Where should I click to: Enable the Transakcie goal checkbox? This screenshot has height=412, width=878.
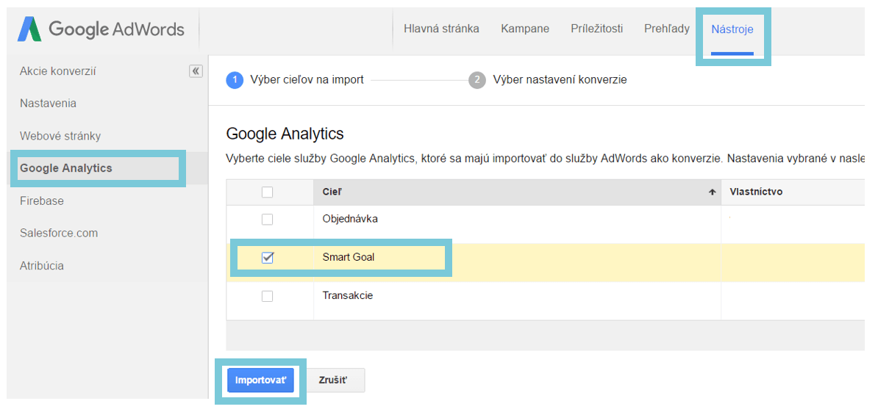[267, 296]
